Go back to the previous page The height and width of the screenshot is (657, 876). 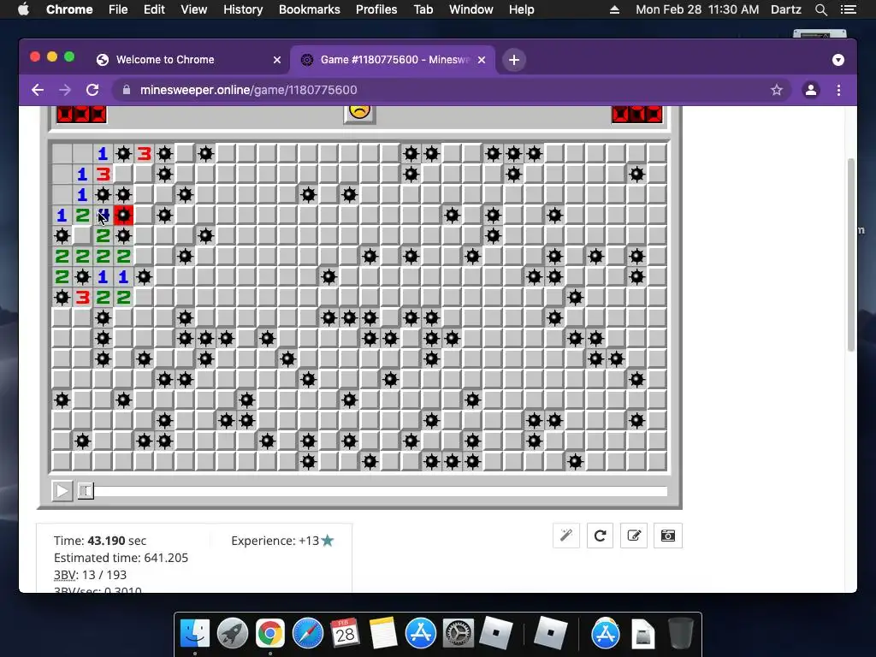[x=38, y=90]
